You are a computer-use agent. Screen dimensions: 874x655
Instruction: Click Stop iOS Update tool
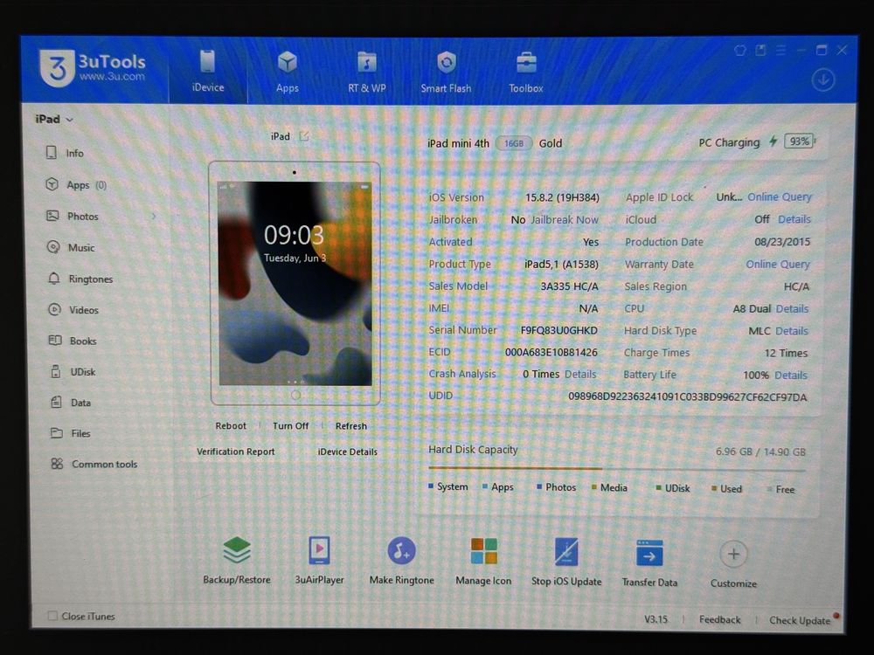(566, 562)
